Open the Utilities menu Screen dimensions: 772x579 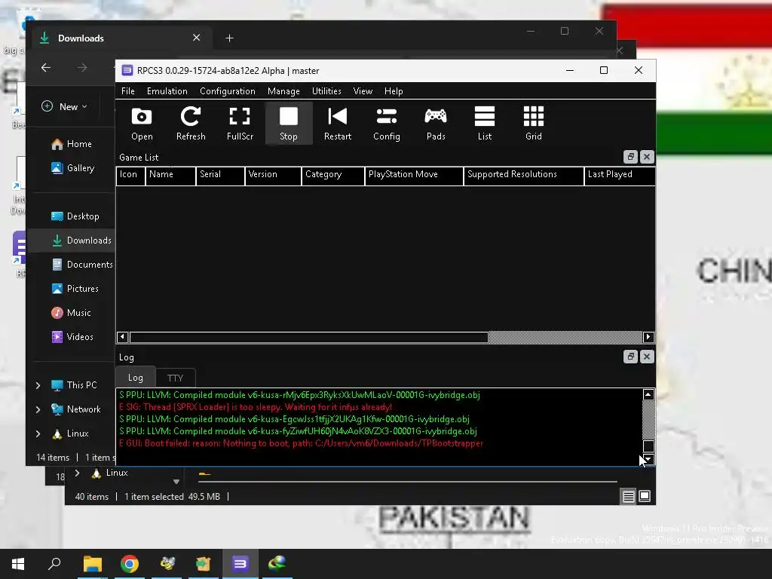click(326, 91)
